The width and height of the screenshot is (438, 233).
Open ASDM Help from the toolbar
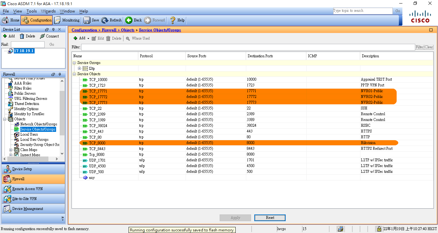177,20
